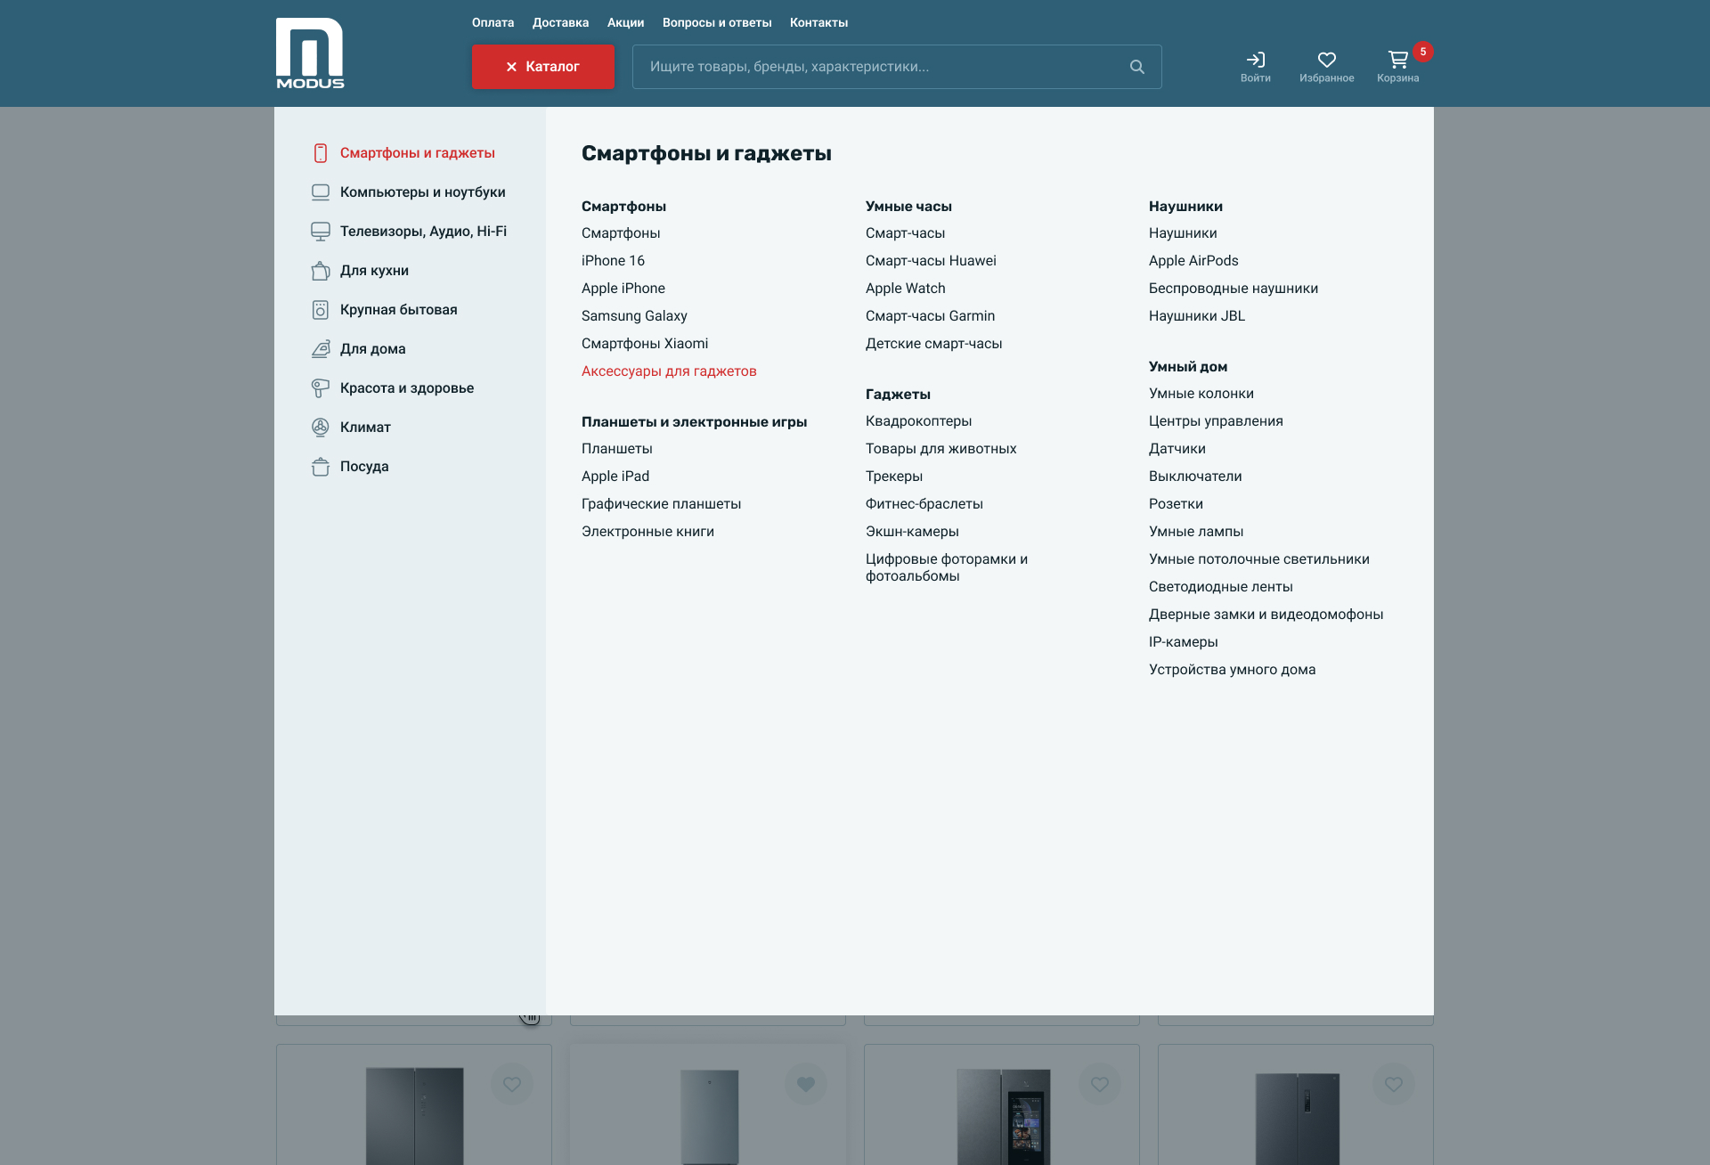Click the pot icon beside Посуда
1710x1165 pixels.
click(321, 467)
